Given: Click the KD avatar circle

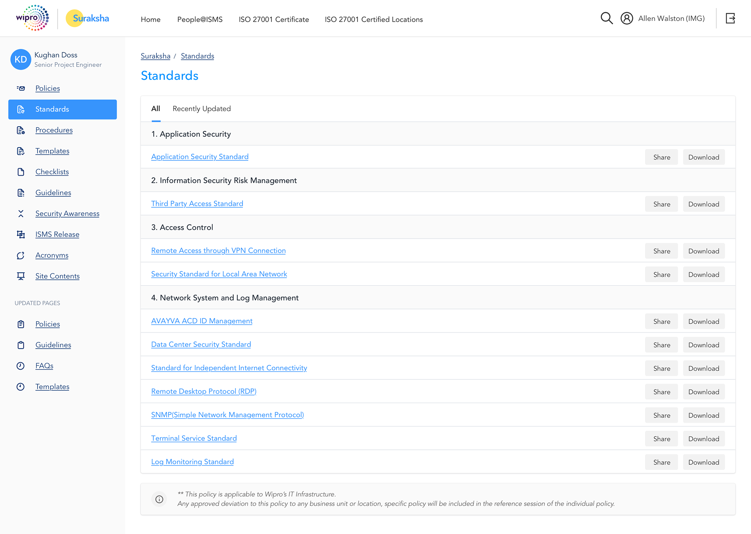Looking at the screenshot, I should click(x=21, y=59).
